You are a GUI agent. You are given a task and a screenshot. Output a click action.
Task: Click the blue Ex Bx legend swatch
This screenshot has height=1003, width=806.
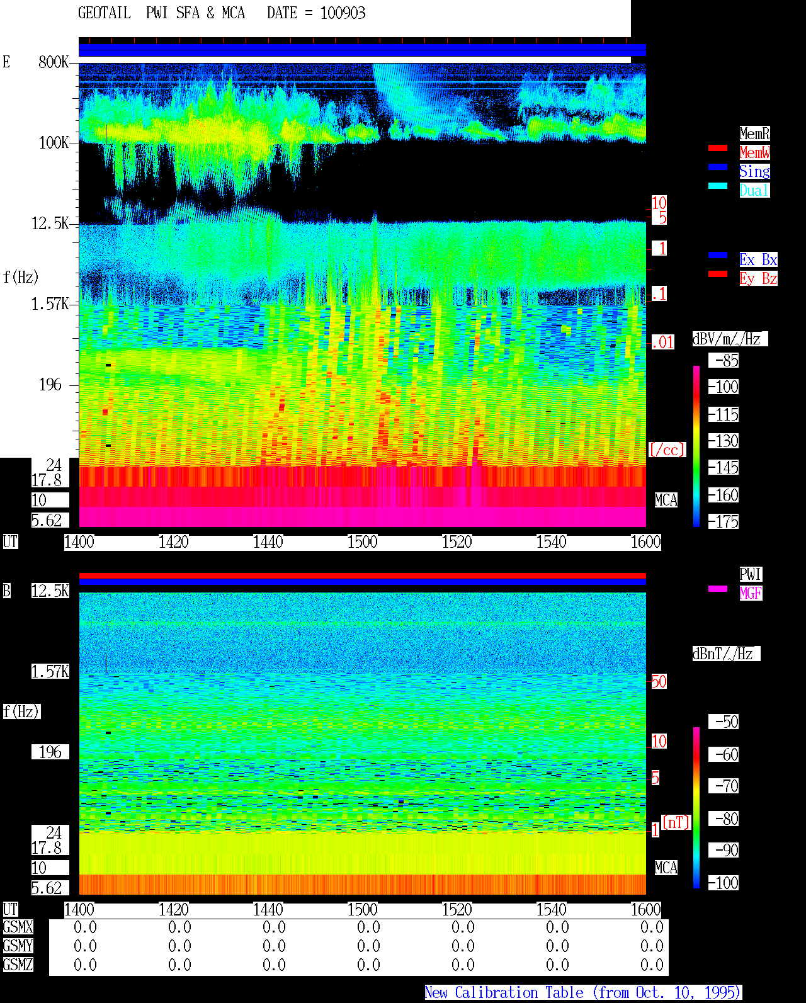(718, 255)
